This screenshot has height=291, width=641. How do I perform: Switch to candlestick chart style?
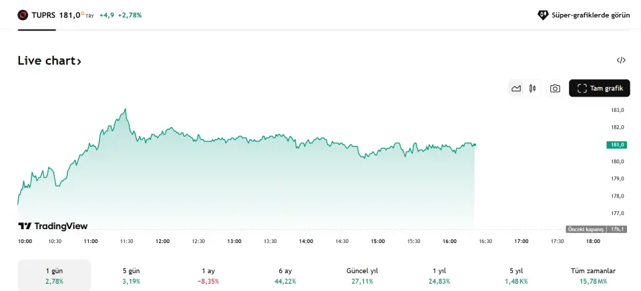coord(532,88)
